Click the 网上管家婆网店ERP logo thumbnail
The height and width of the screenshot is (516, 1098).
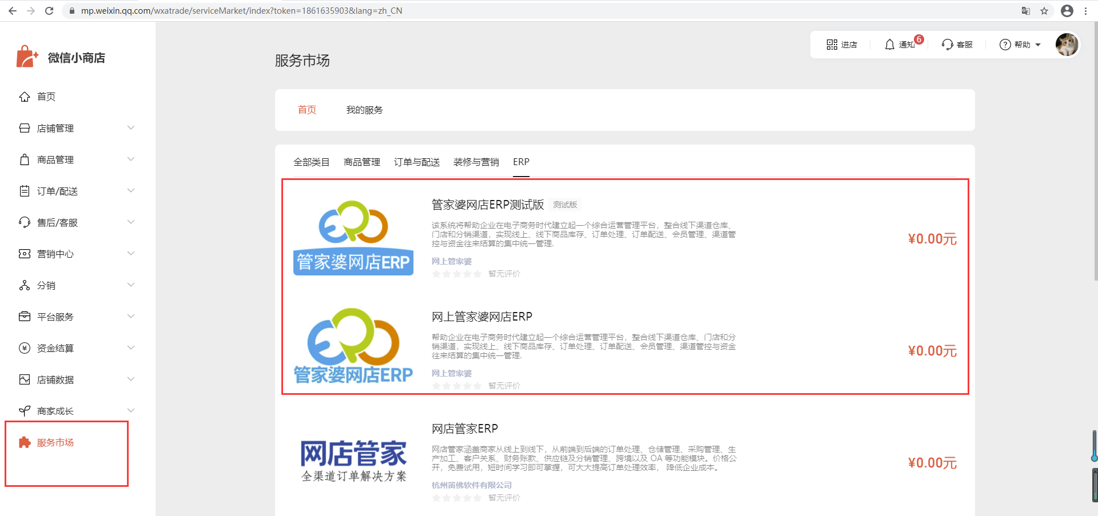pos(353,346)
